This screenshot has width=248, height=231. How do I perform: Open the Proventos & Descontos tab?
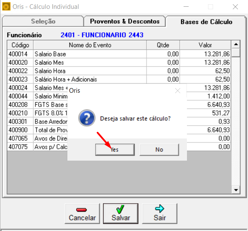(x=125, y=21)
